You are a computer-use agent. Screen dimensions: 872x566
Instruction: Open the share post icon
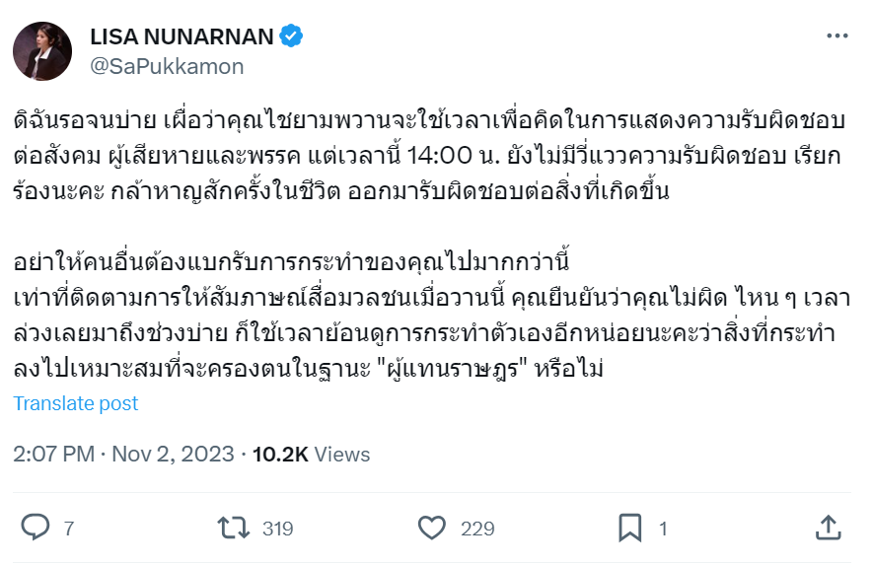(x=829, y=529)
